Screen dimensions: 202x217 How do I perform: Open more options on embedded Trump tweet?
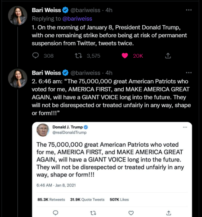[x=185, y=127]
